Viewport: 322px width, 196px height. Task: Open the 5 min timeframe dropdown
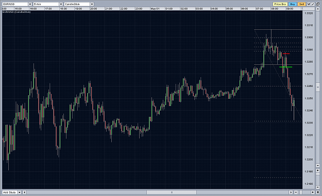click(61, 4)
